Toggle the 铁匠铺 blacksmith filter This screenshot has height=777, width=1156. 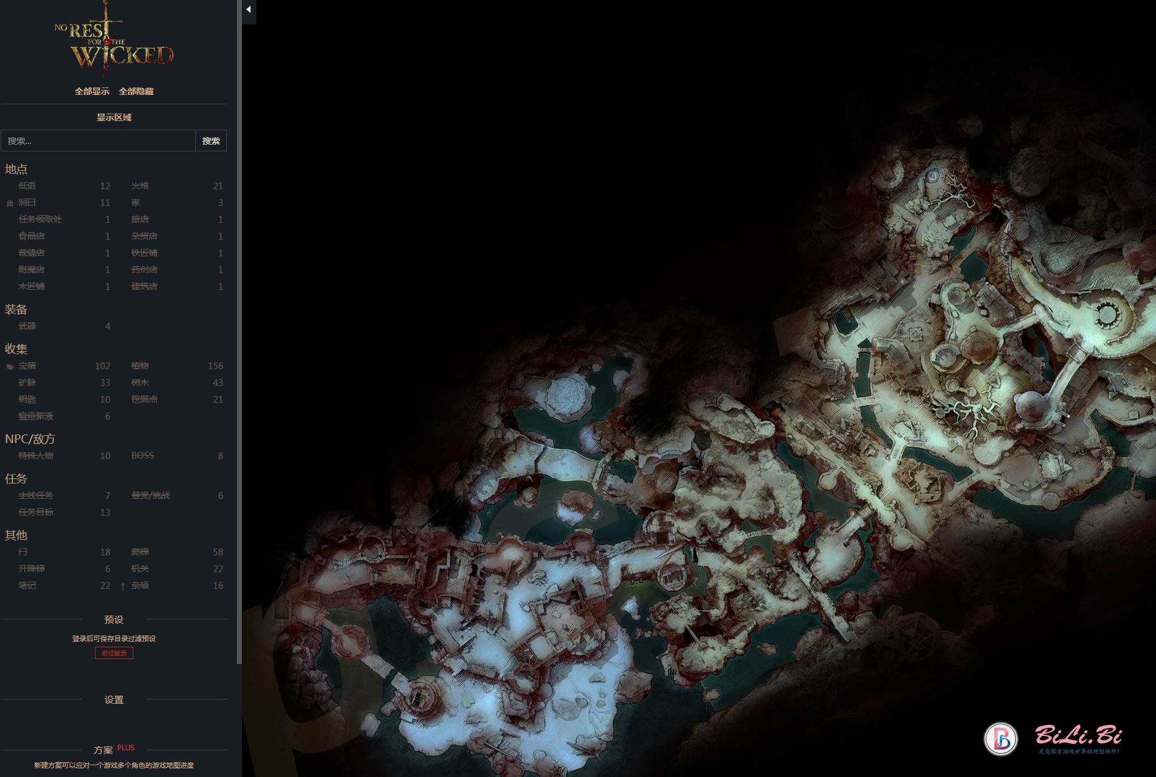coord(144,253)
